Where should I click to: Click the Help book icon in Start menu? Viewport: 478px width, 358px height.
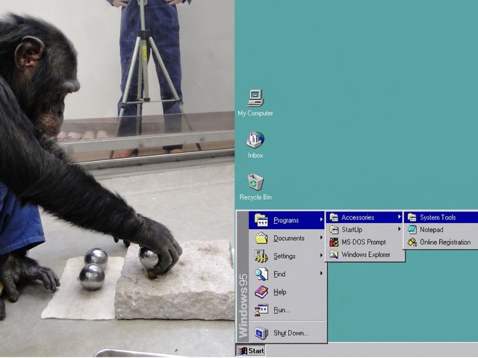261,292
